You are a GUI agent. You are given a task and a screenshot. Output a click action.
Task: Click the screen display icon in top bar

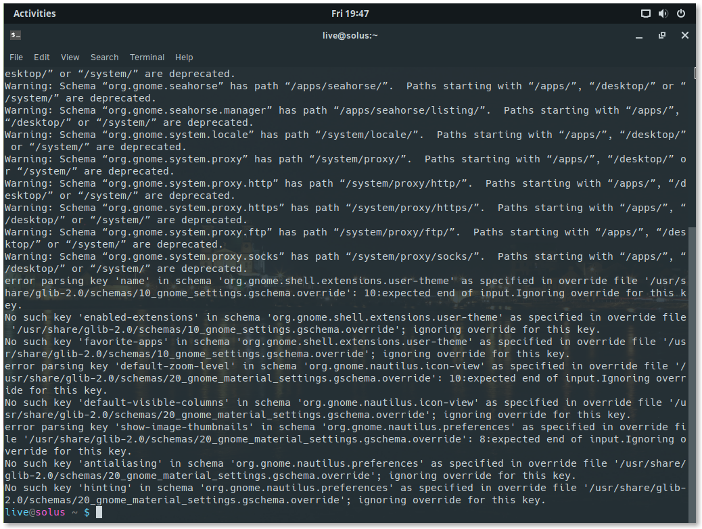(x=646, y=14)
